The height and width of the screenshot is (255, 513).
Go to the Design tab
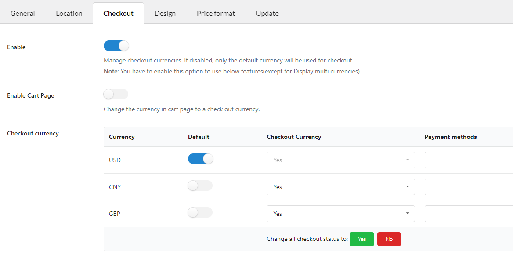(x=165, y=13)
